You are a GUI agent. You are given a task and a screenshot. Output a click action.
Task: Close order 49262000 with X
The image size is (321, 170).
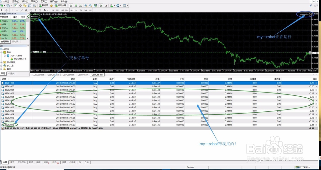316,86
